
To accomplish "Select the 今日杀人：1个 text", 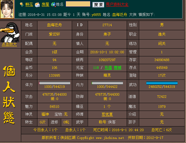I will point(45,130).
